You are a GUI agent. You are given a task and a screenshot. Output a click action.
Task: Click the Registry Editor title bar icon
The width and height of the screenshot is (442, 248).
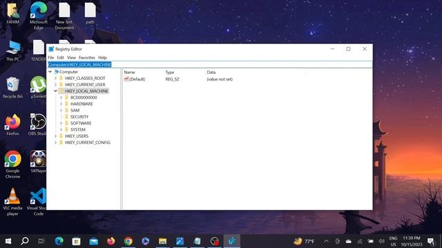51,49
